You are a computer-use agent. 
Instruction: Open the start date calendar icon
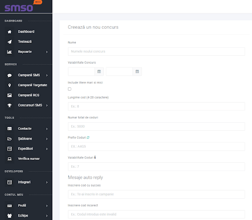pyautogui.click(x=99, y=72)
